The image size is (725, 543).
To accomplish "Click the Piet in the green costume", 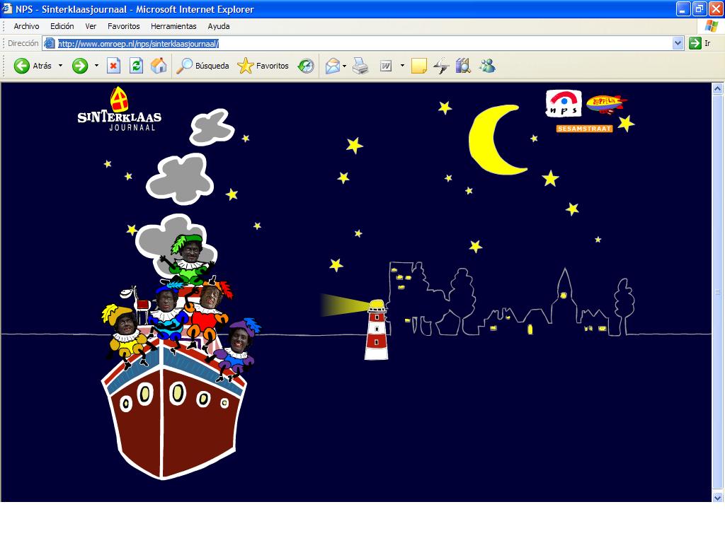I will pyautogui.click(x=188, y=259).
